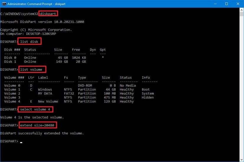Click the 'Boot' info entry
The image size is (244, 162).
[x=146, y=90]
